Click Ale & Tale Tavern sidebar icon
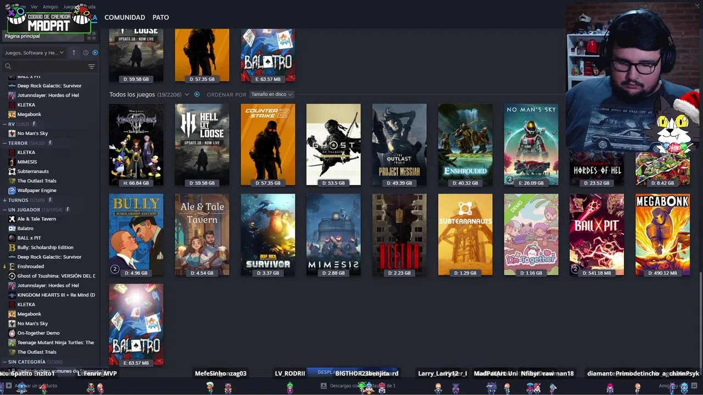This screenshot has height=395, width=703. (x=12, y=219)
